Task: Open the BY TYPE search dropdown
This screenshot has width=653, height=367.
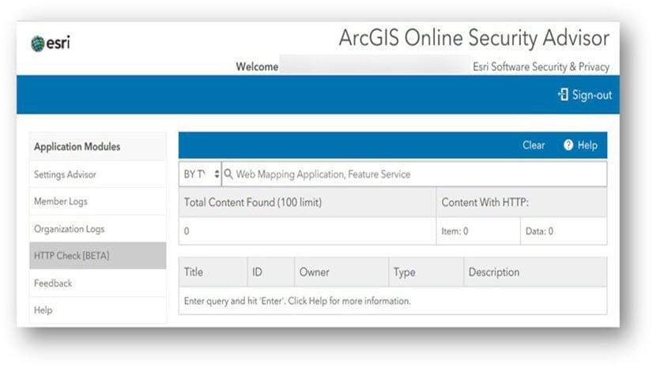Action: coord(200,174)
